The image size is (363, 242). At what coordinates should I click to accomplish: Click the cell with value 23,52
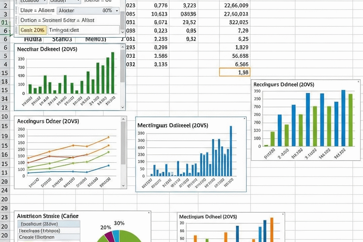point(184,22)
